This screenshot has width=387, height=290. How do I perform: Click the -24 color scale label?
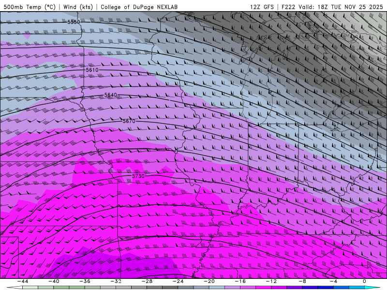pyautogui.click(x=178, y=281)
